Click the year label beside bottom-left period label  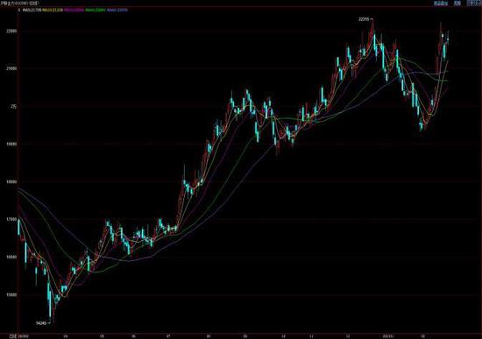tap(23, 335)
